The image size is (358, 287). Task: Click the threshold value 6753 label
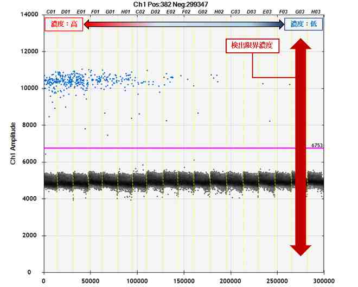[x=317, y=146]
